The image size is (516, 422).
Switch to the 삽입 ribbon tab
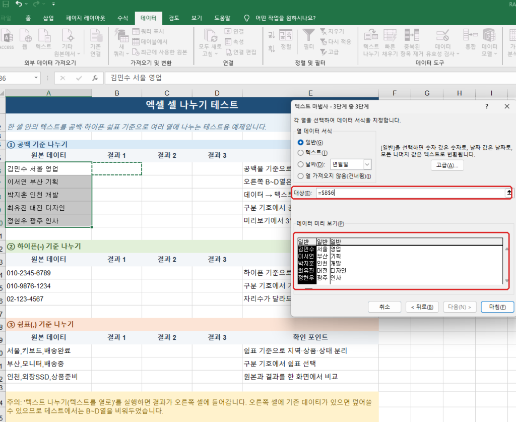tap(48, 18)
